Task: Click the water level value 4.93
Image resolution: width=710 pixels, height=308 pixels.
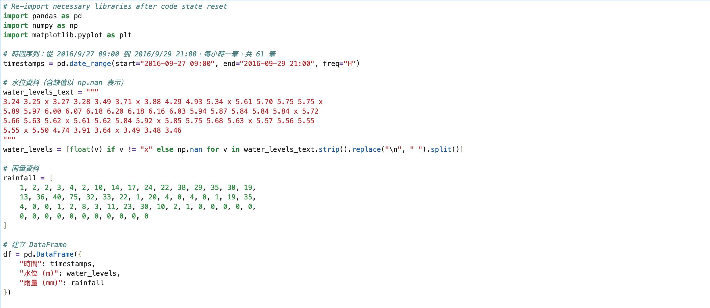Action: [x=194, y=102]
